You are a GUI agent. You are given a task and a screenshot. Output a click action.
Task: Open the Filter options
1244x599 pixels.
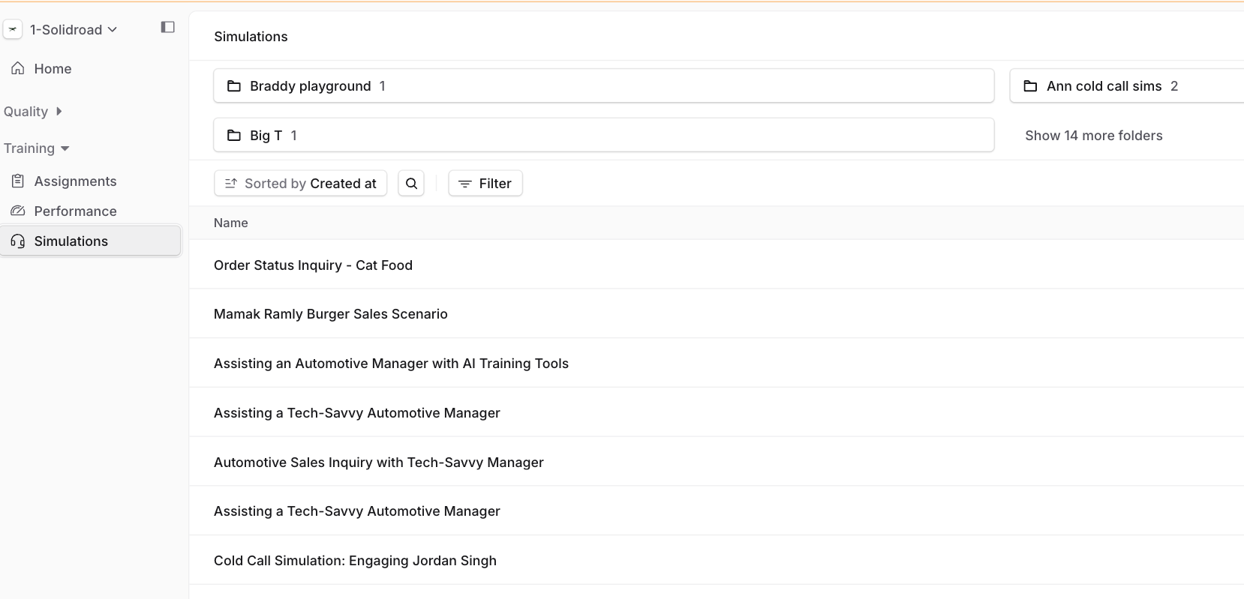485,184
